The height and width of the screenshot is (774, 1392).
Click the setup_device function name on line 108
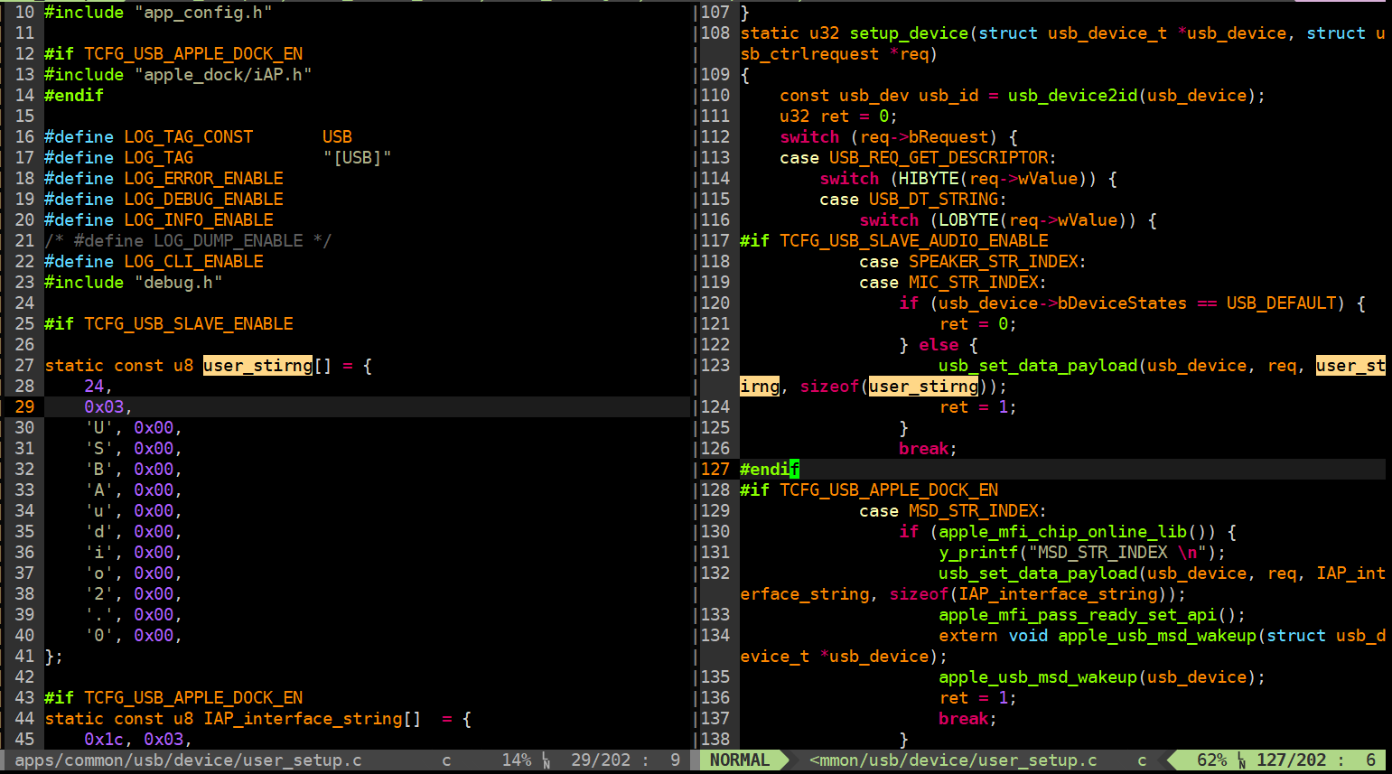pyautogui.click(x=909, y=33)
